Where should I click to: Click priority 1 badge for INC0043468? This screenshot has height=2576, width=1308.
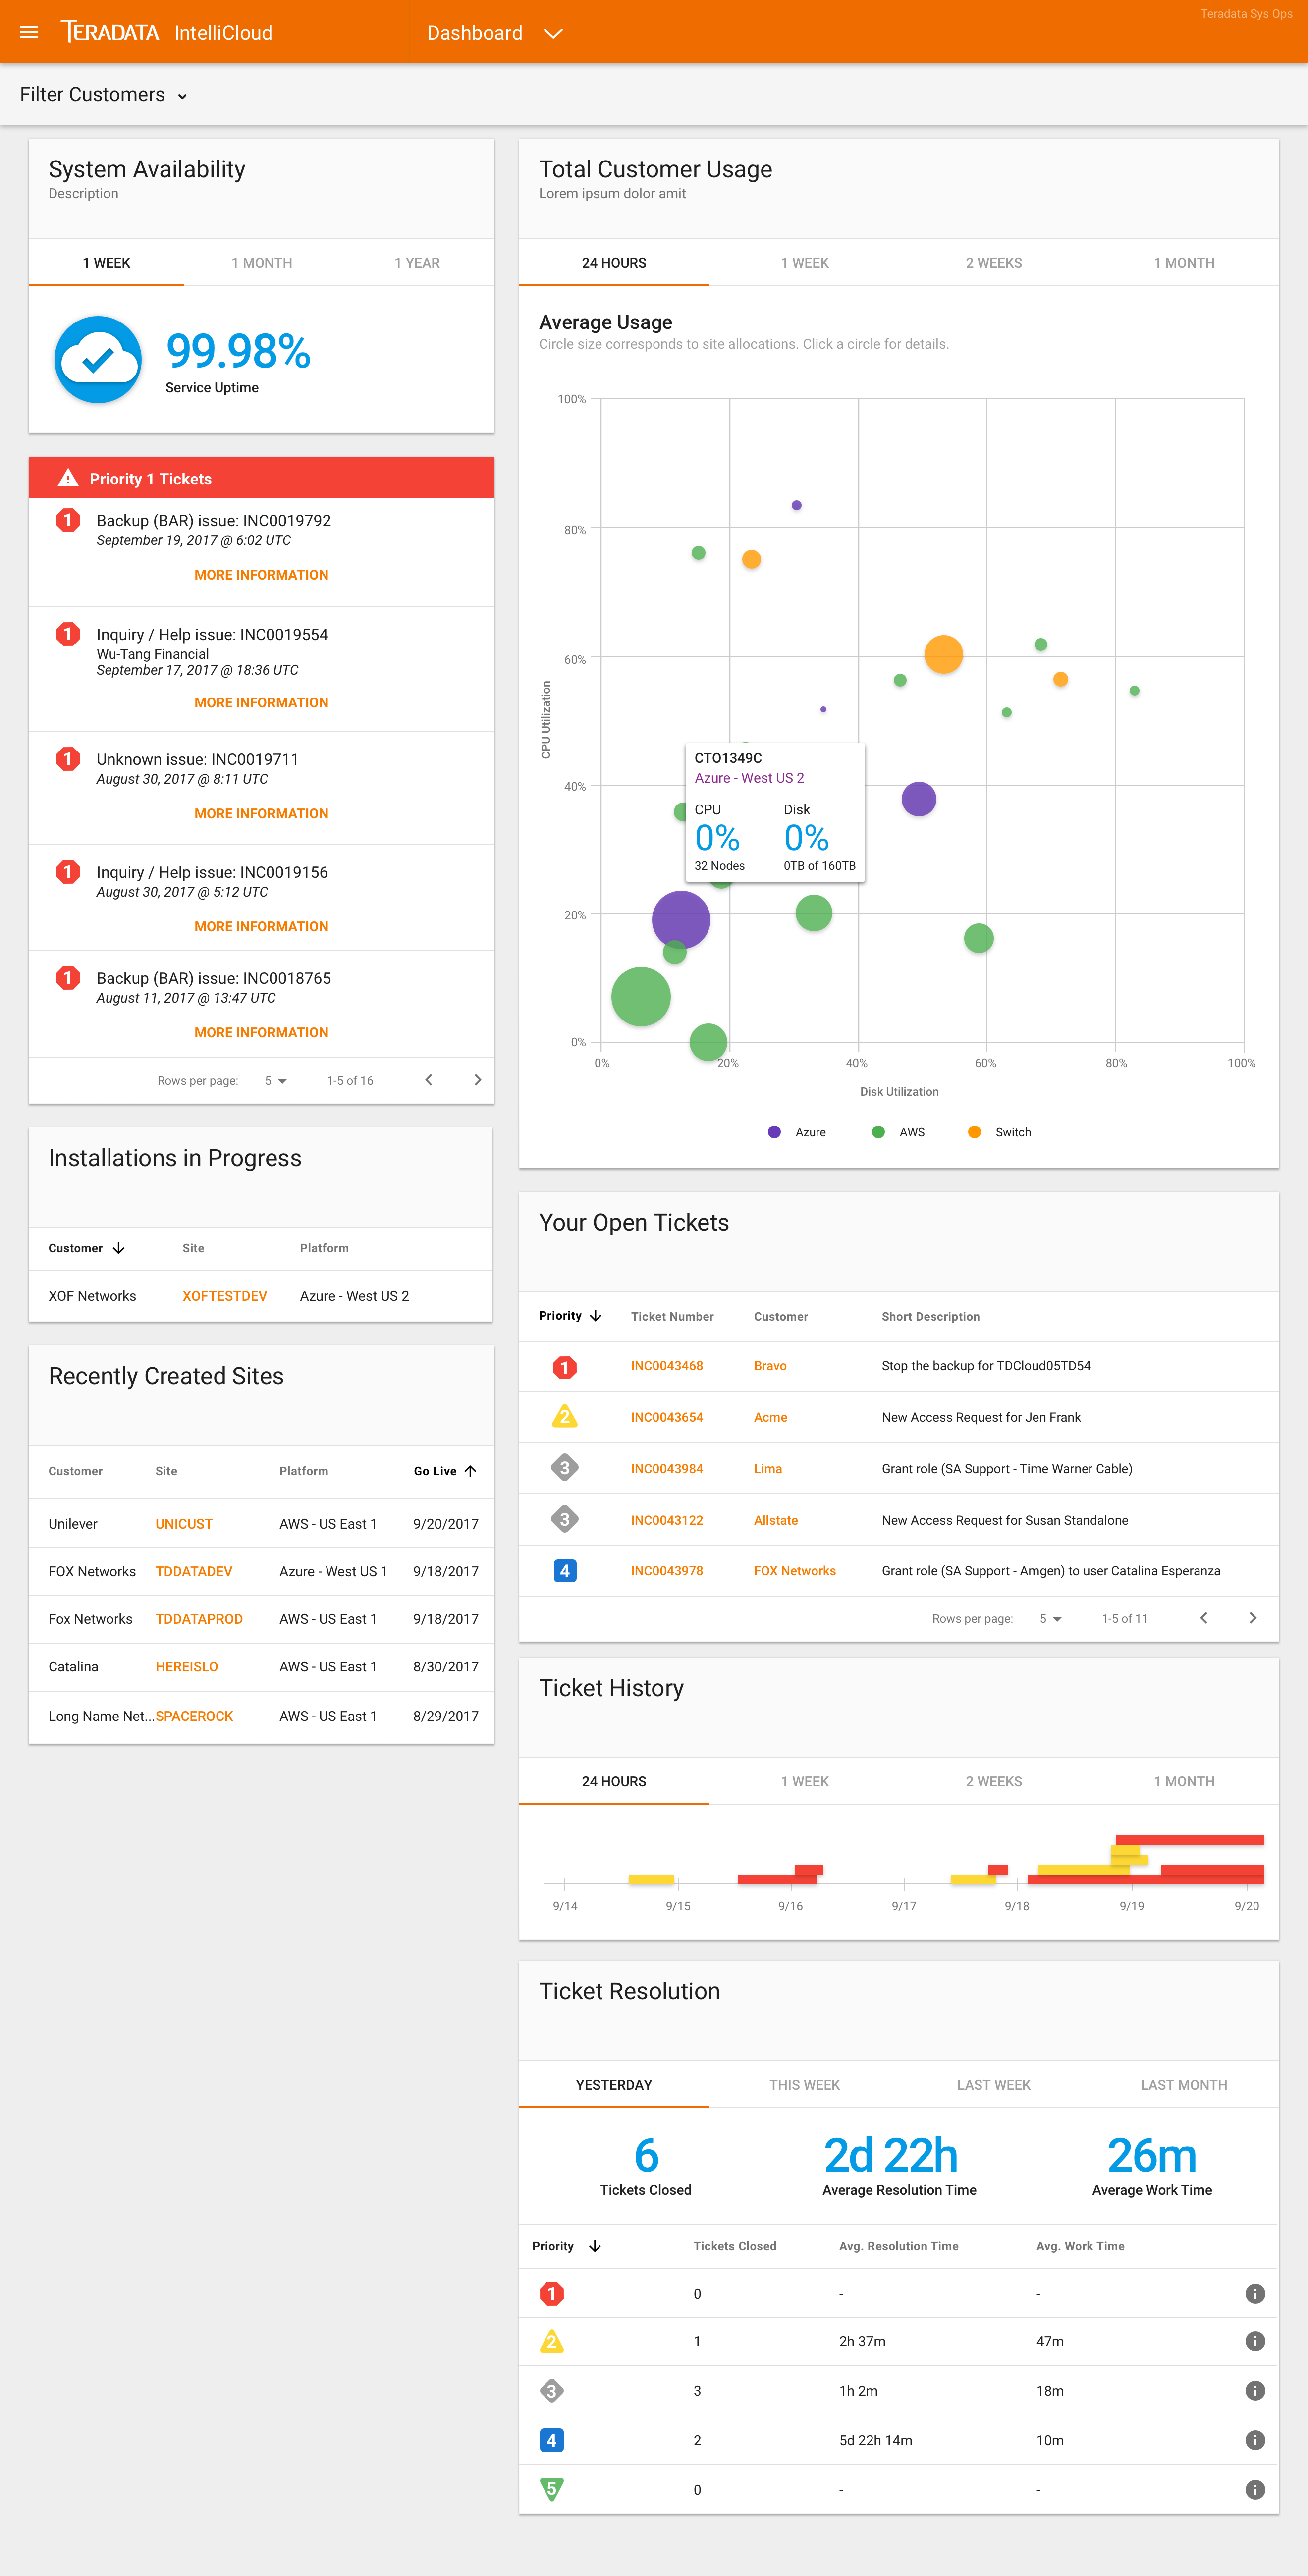click(565, 1367)
